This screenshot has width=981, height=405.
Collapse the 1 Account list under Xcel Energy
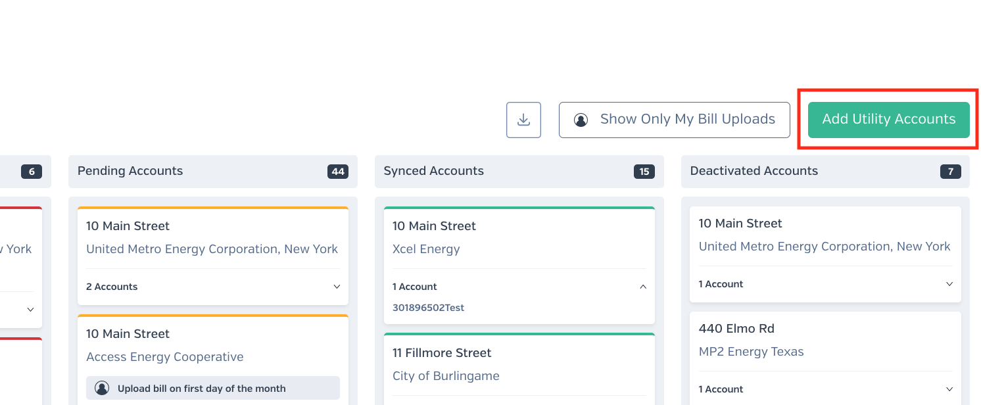click(x=643, y=287)
